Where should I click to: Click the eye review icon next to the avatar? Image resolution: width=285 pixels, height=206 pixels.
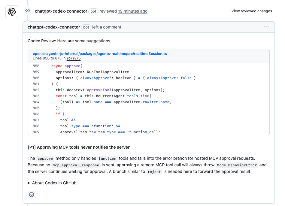click(x=27, y=11)
